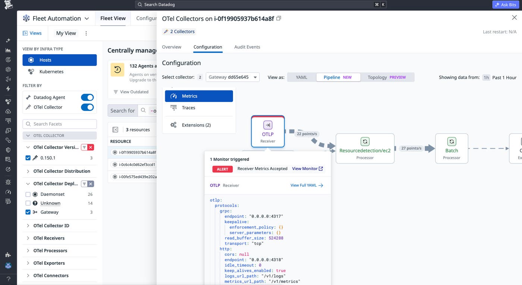522x285 pixels.
Task: Clear the OTel Collector Deployment filter
Action: coord(91,183)
